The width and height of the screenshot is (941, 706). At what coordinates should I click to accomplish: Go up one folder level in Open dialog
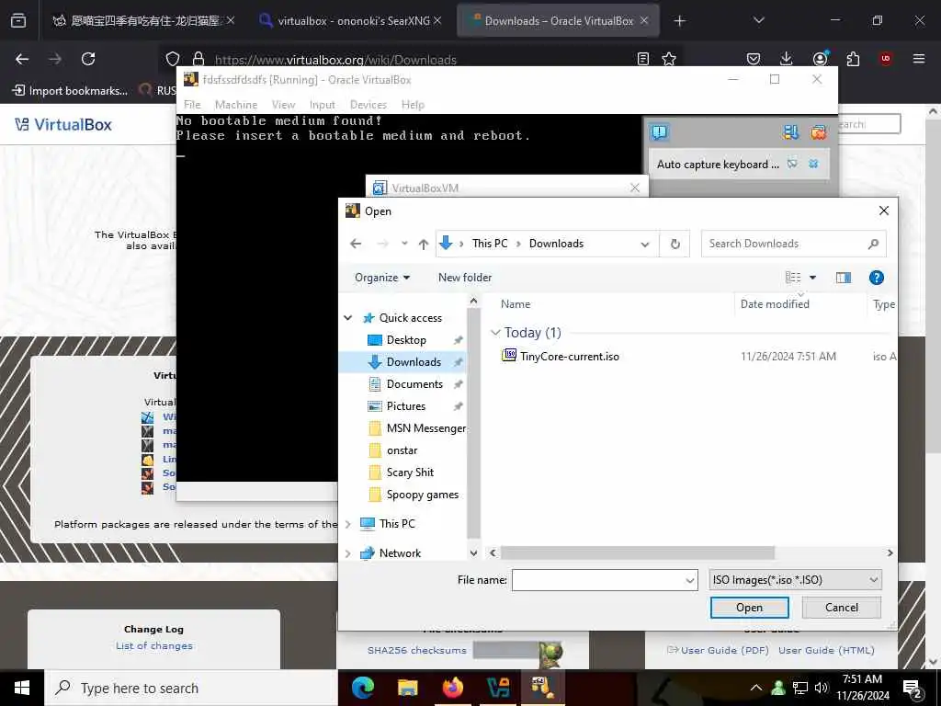[424, 244]
